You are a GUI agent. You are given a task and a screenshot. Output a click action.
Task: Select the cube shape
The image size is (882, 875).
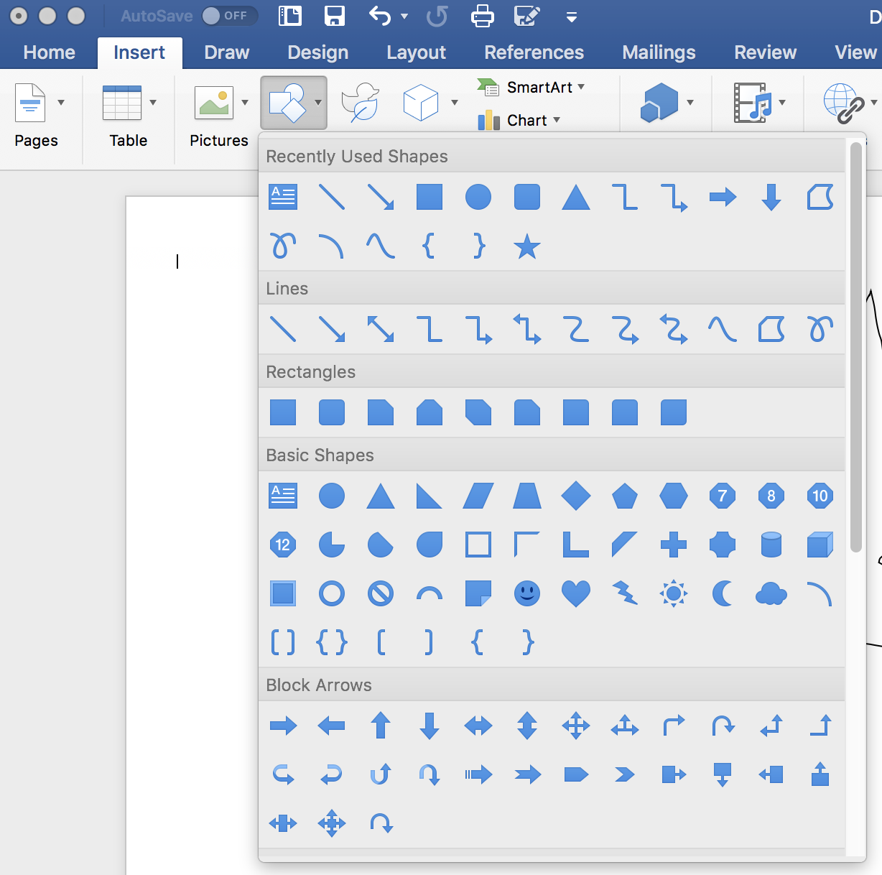pos(820,545)
